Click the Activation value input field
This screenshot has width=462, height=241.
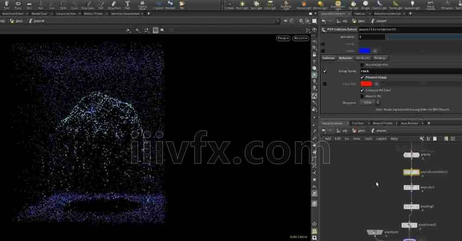[371, 37]
